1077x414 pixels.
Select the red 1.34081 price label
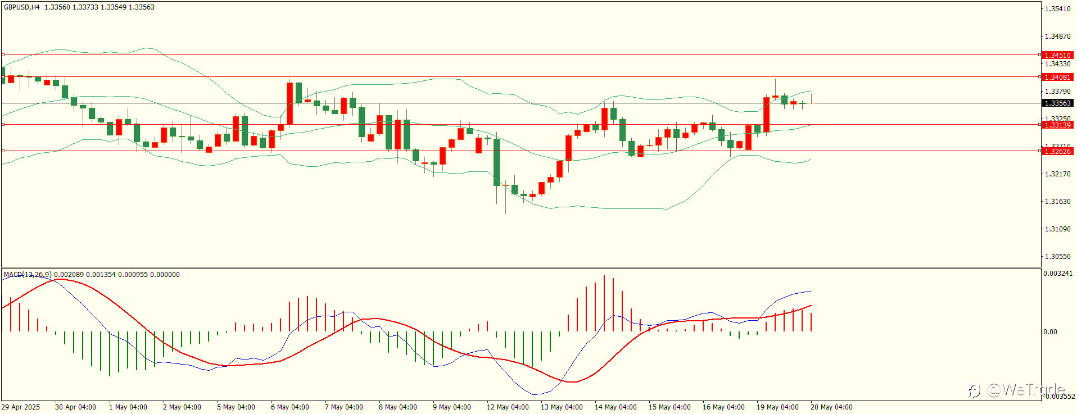click(x=1057, y=77)
